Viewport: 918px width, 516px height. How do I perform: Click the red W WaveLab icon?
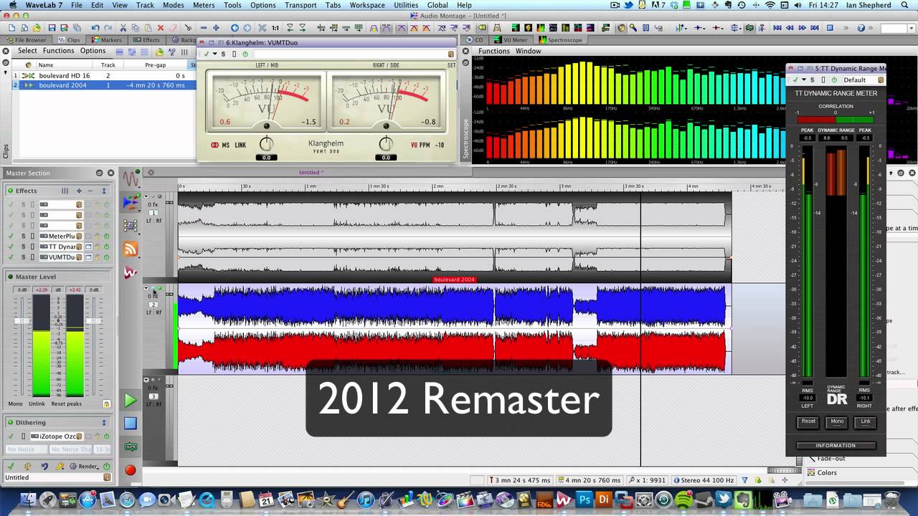tap(131, 272)
